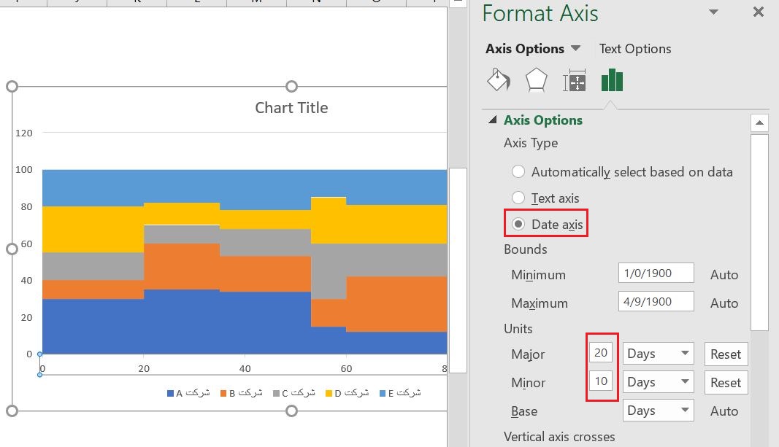Open the Fill & Line paint bucket tab
Screen dimensions: 779x447
(499, 80)
